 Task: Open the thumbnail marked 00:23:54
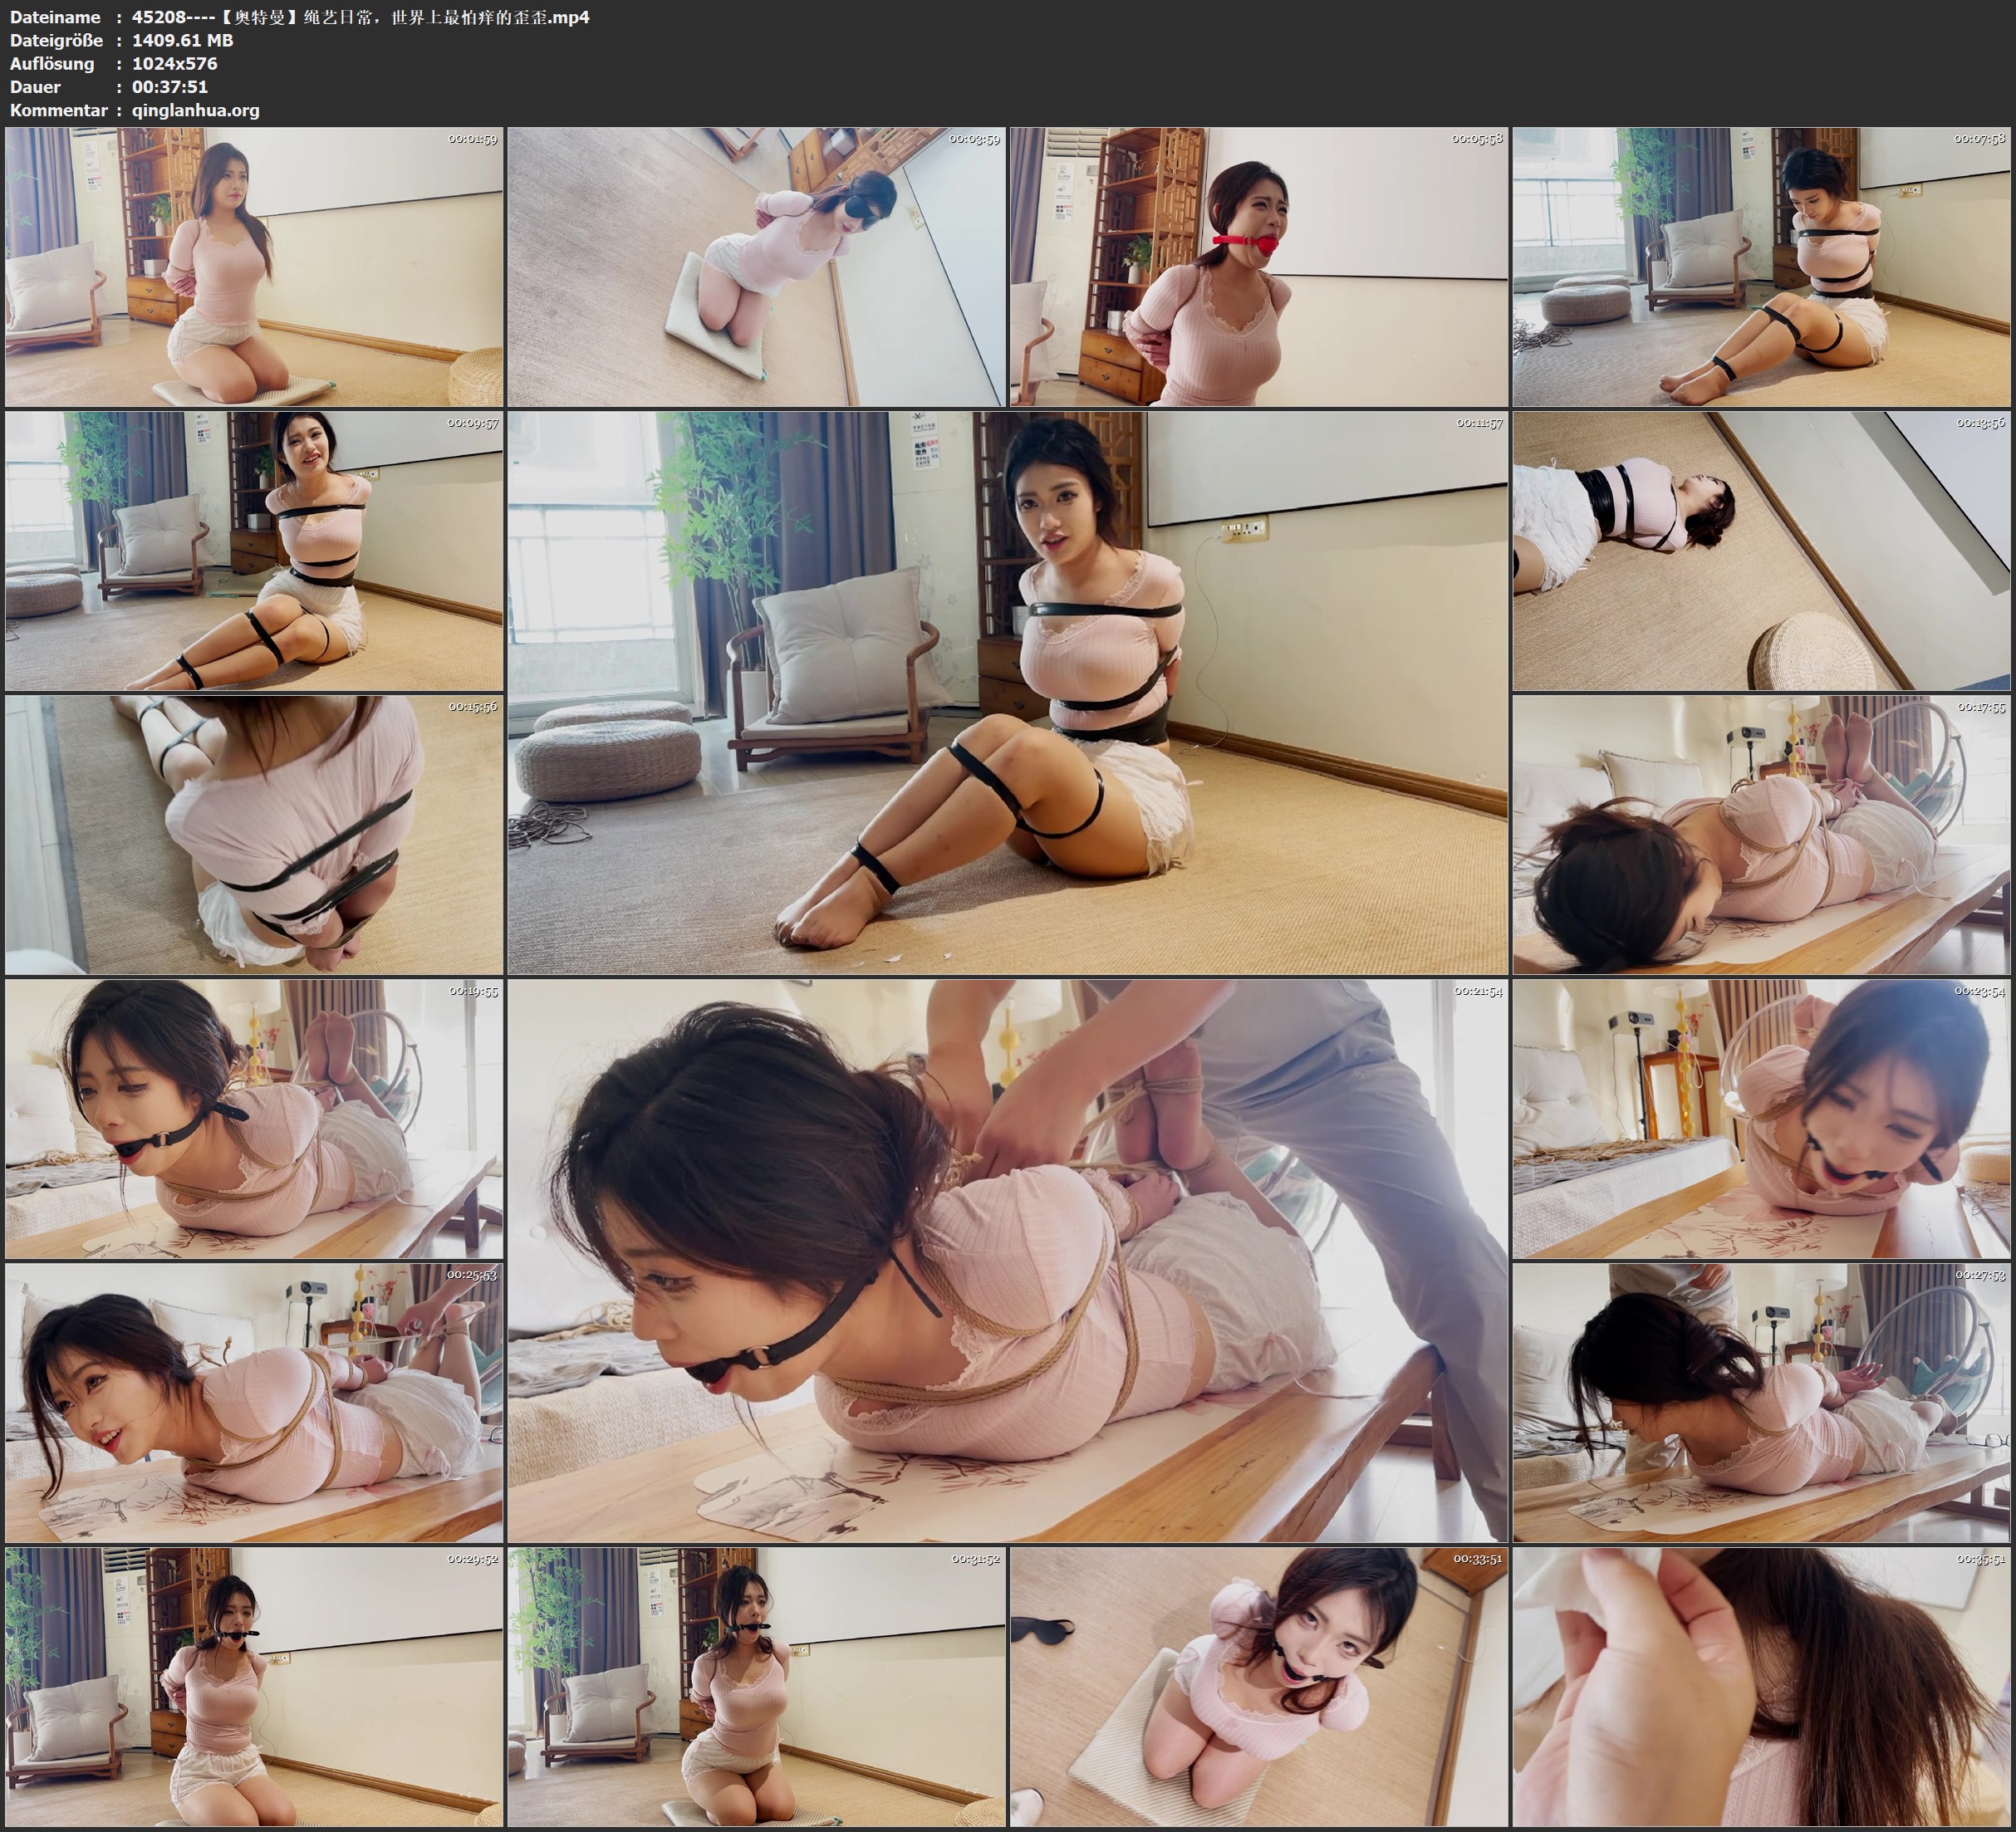pyautogui.click(x=1760, y=1119)
